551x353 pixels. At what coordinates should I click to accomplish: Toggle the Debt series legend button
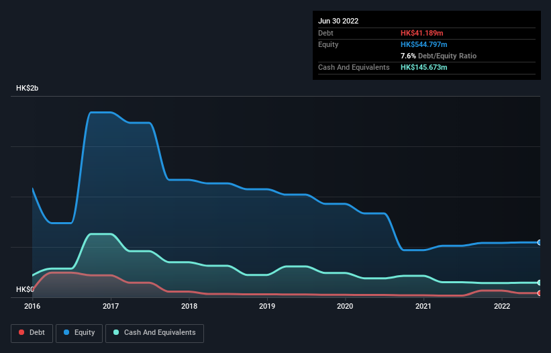click(32, 333)
